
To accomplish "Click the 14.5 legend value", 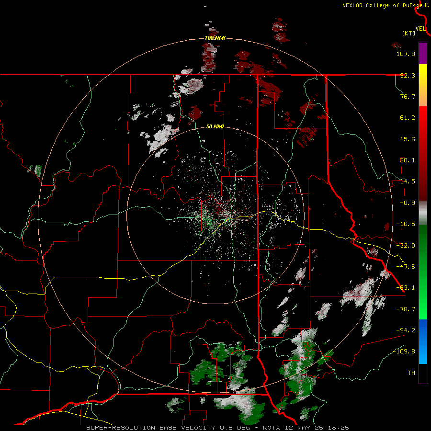I will point(408,181).
